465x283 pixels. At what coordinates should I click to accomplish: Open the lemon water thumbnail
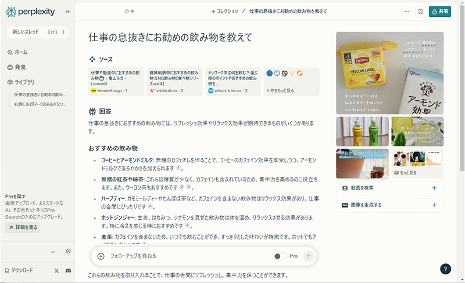click(x=417, y=131)
